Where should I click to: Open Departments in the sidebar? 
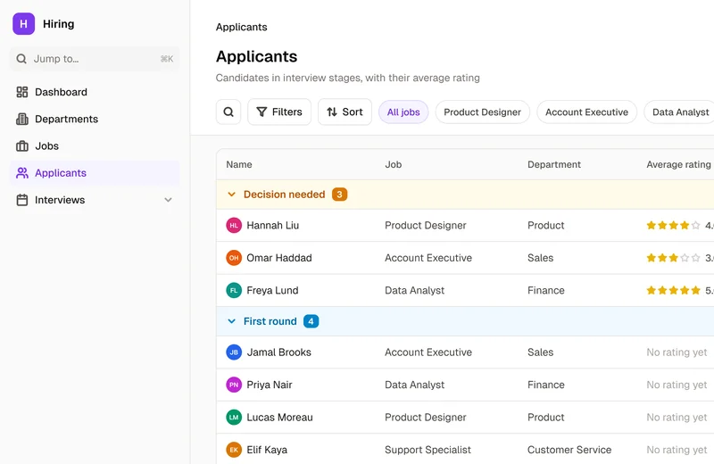coord(95,119)
